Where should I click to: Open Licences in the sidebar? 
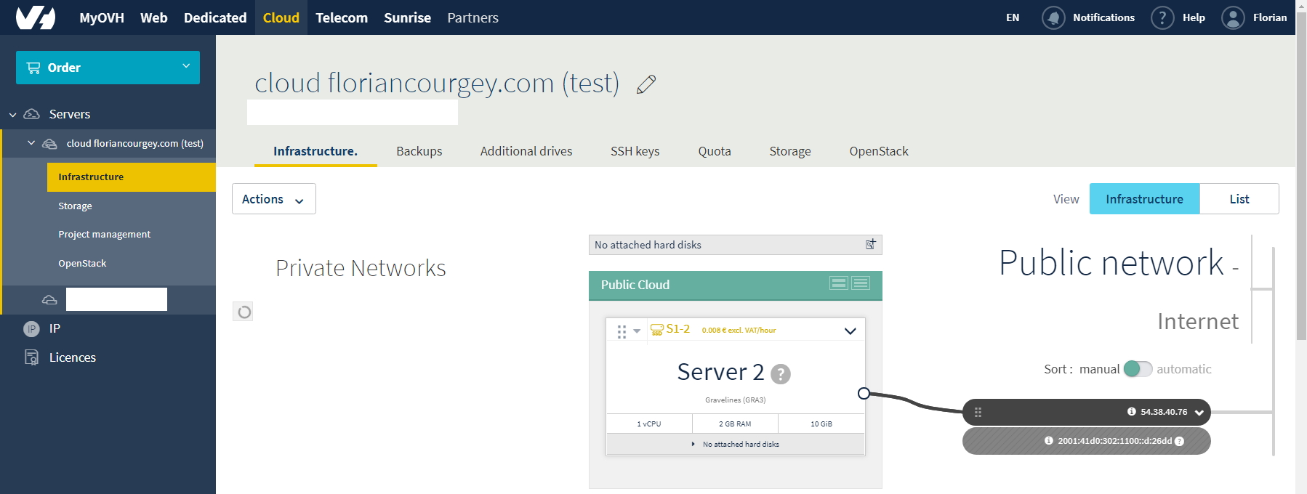[72, 357]
